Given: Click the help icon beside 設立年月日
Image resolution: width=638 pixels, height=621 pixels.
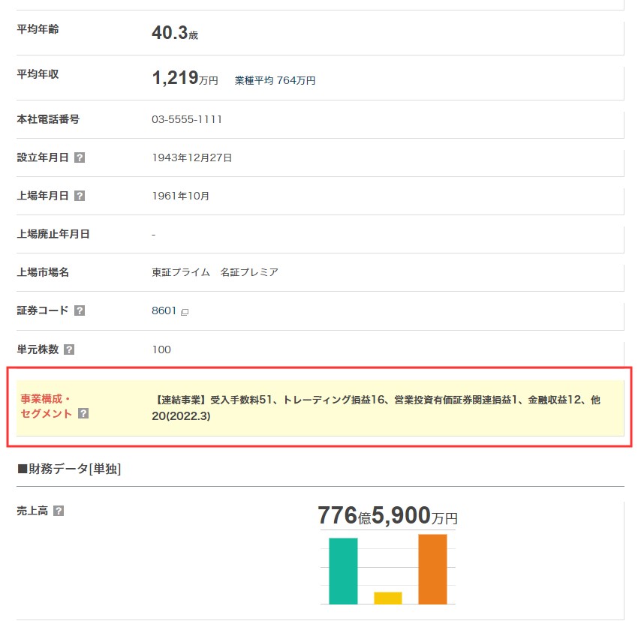Looking at the screenshot, I should tap(80, 157).
